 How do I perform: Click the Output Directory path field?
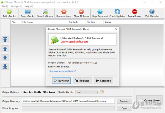point(68,101)
